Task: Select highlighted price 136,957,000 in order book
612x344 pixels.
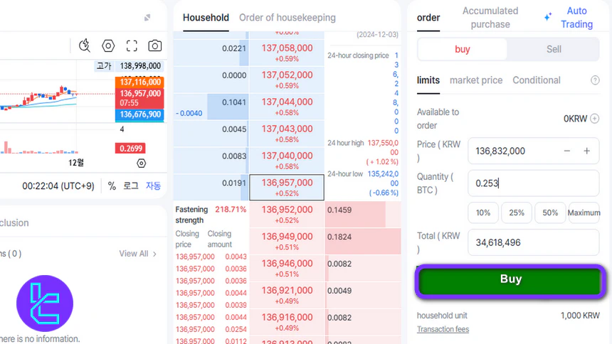Action: pos(287,187)
